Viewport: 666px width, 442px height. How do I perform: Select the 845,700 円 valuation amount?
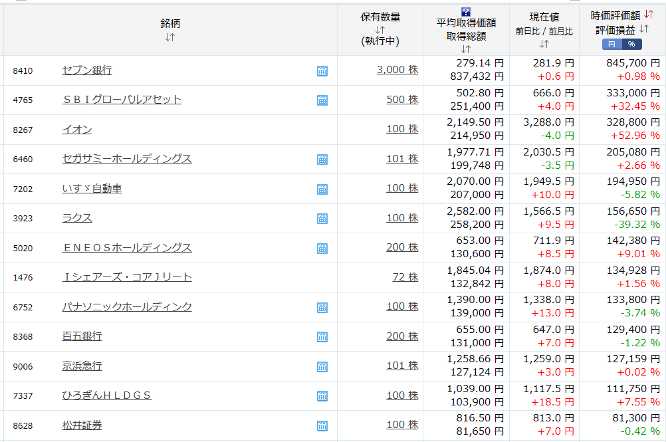tap(633, 63)
